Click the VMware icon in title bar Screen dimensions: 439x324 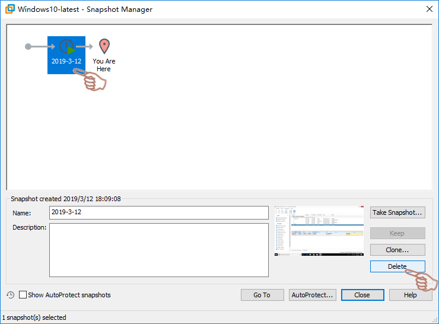[9, 9]
